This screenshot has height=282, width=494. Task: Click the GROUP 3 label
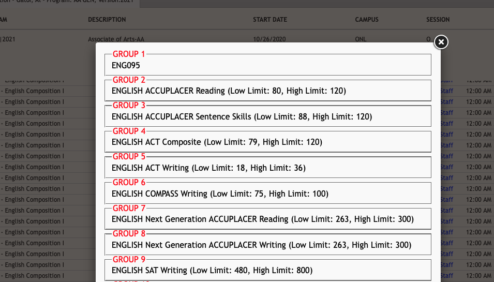[x=129, y=106]
